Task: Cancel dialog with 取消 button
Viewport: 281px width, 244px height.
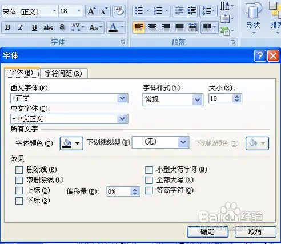Action: click(x=255, y=232)
